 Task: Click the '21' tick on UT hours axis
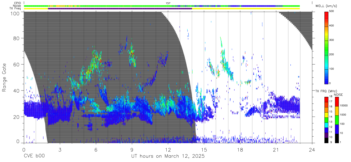point(276,149)
